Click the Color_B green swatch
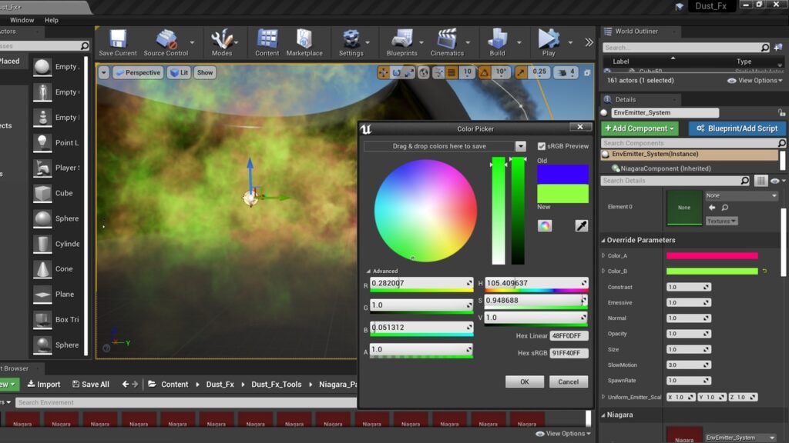The image size is (789, 443). (711, 271)
